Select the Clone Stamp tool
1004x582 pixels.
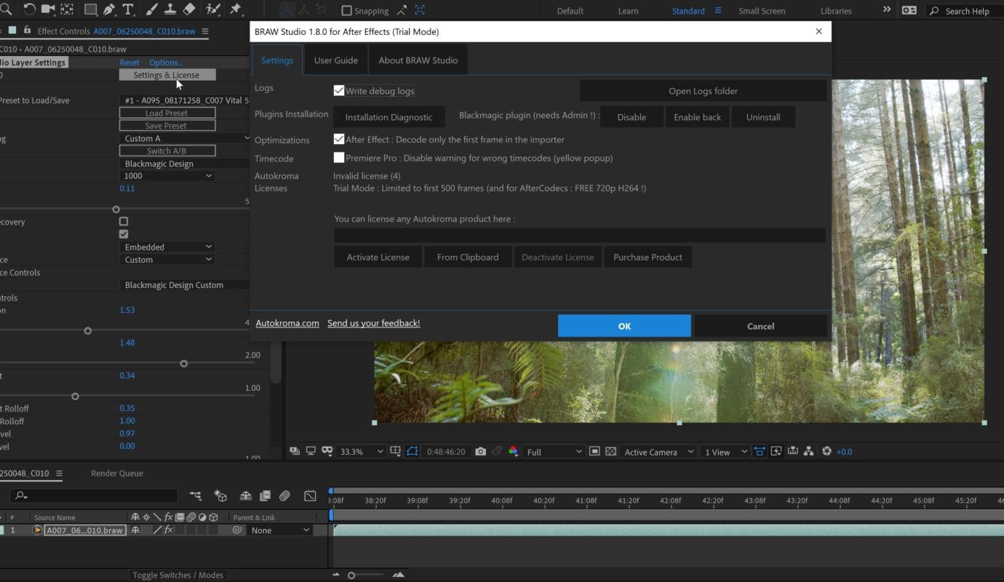click(171, 9)
